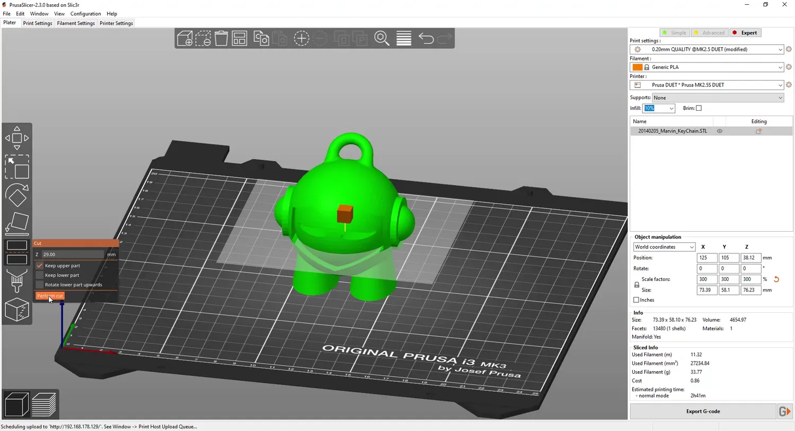Select the Paint-on supports tool

pos(17,280)
